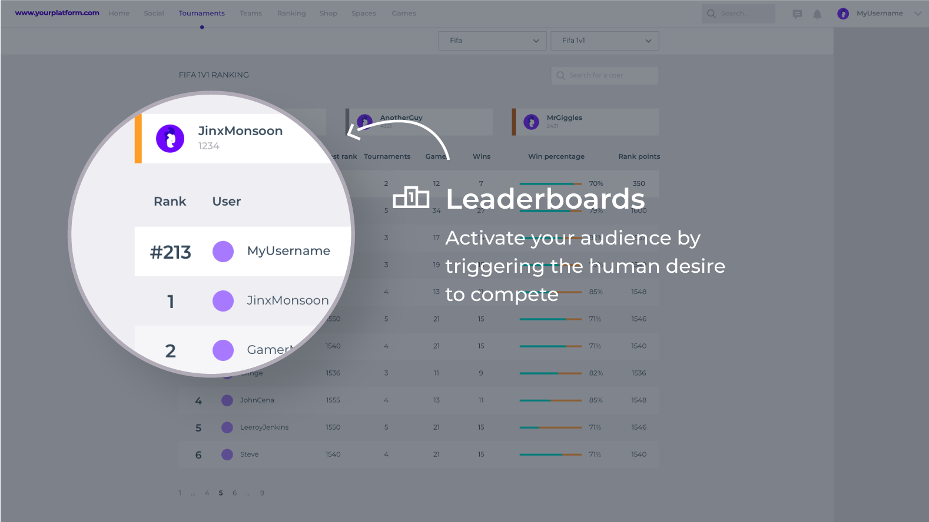929x522 pixels.
Task: Open the chat messages icon
Action: point(797,14)
